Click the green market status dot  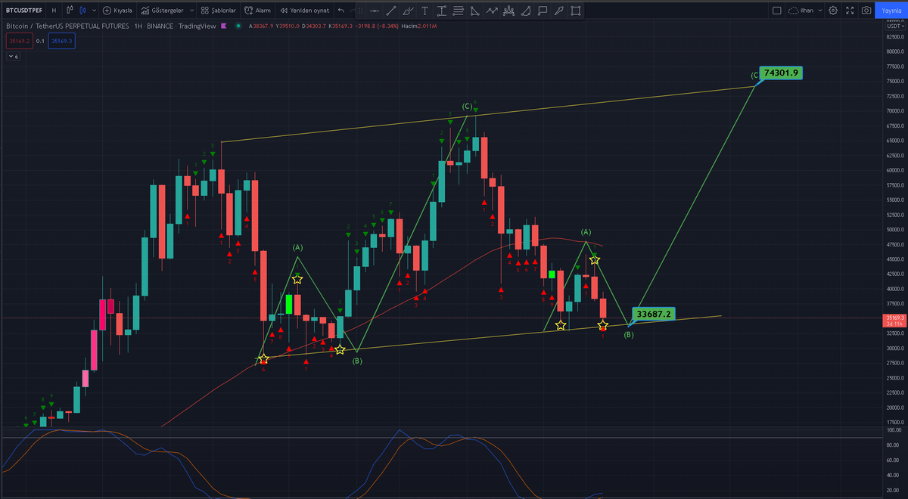(x=238, y=26)
